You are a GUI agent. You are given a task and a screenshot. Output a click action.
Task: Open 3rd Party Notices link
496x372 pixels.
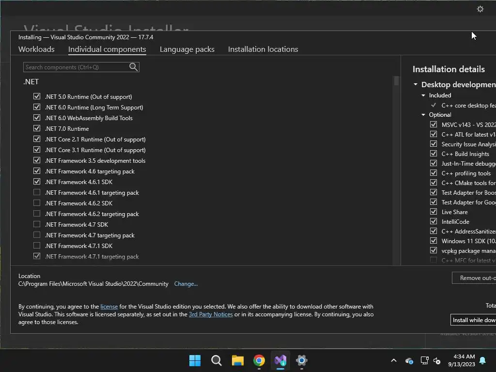211,314
